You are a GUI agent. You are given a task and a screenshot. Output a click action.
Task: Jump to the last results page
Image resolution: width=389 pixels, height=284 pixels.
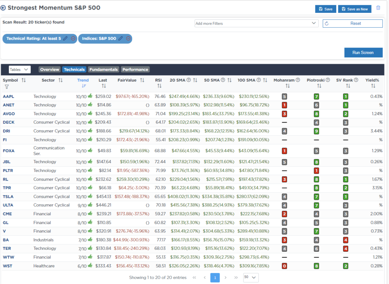click(236, 278)
